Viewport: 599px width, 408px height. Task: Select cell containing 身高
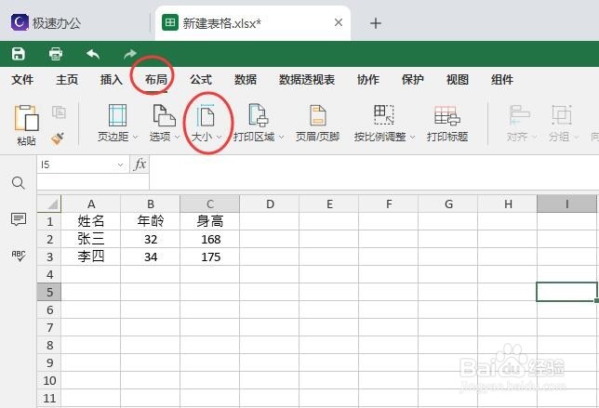pos(210,221)
